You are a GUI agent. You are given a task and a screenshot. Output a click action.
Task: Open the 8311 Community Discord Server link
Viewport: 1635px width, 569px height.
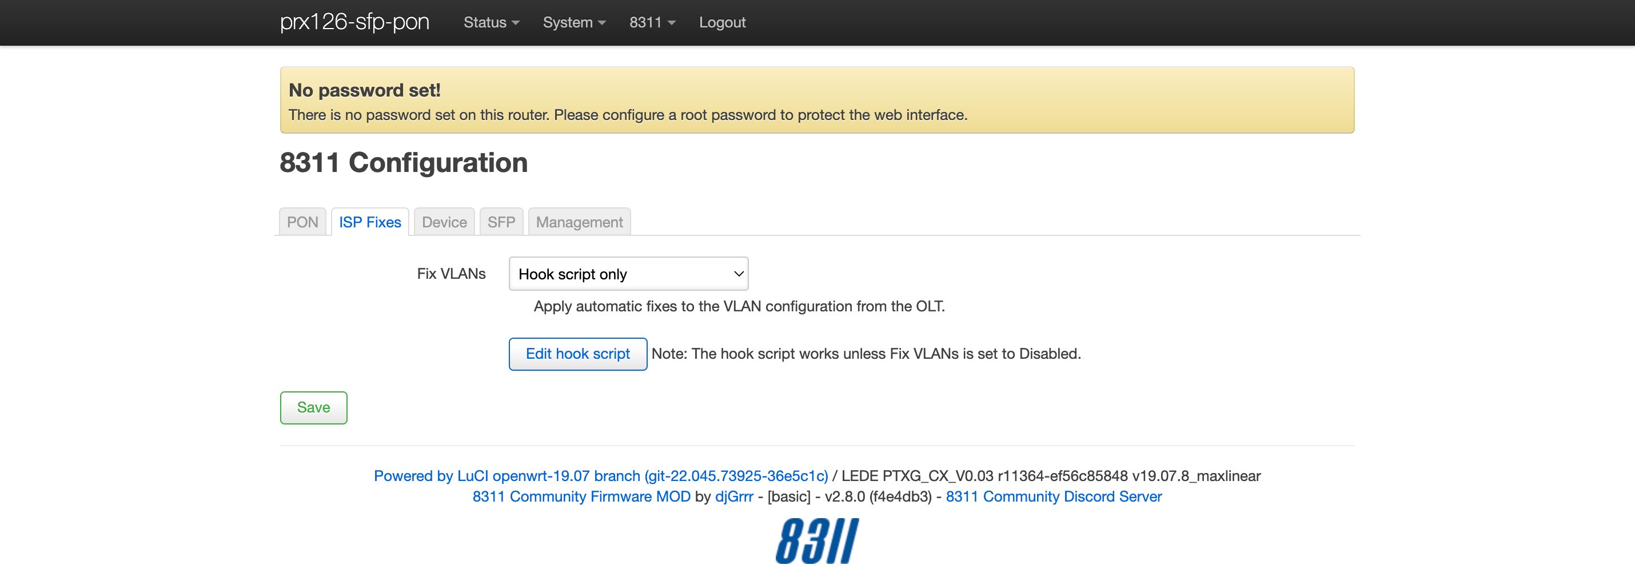(x=1054, y=496)
